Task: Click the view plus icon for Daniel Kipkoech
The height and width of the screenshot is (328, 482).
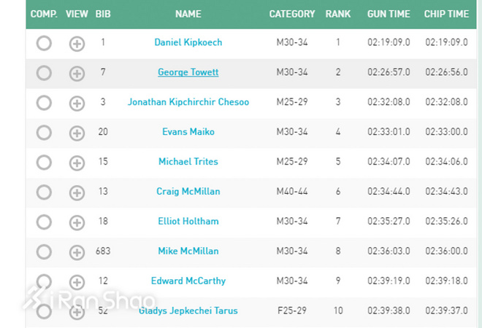Action: pyautogui.click(x=77, y=44)
